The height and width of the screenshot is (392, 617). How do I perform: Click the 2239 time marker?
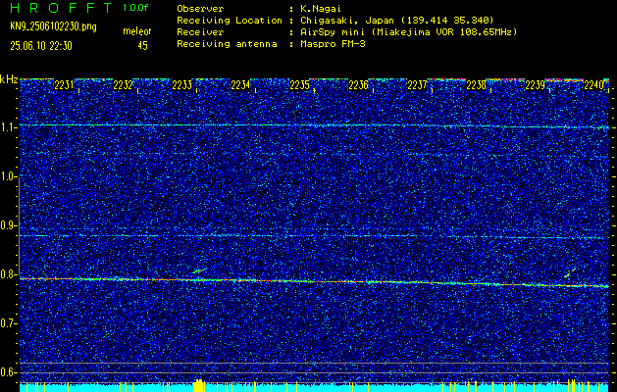click(x=536, y=85)
